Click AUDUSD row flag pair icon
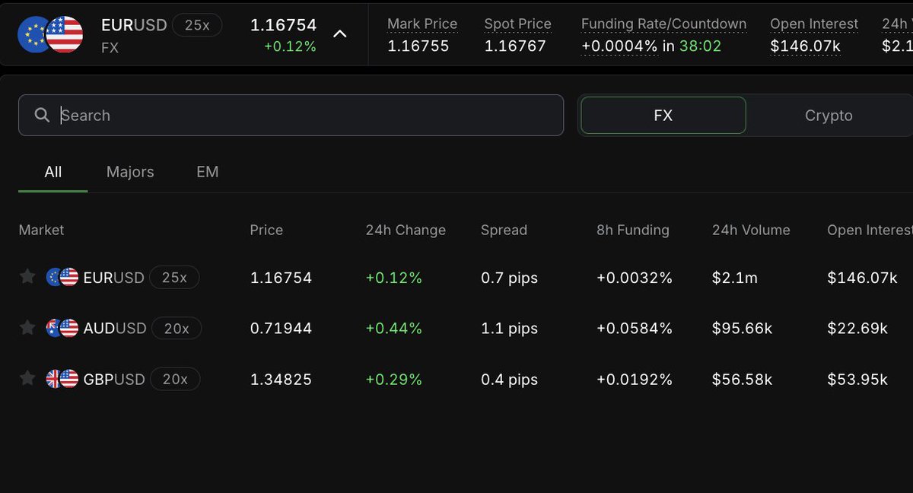The width and height of the screenshot is (913, 493). pos(62,328)
